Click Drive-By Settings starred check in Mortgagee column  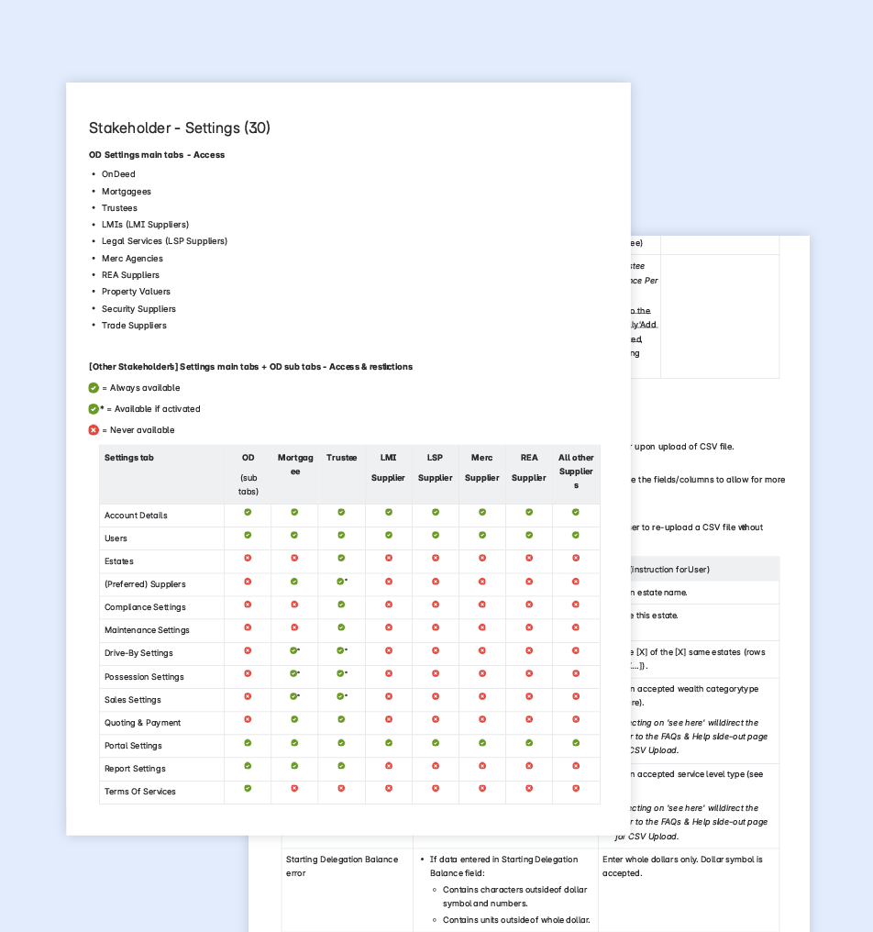(294, 650)
